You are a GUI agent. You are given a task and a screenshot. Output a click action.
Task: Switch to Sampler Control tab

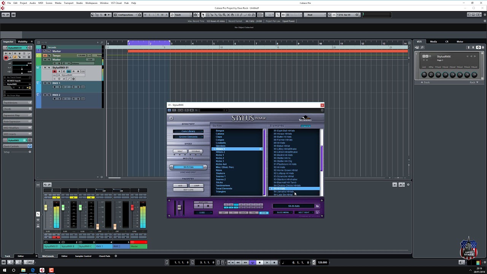pos(83,256)
